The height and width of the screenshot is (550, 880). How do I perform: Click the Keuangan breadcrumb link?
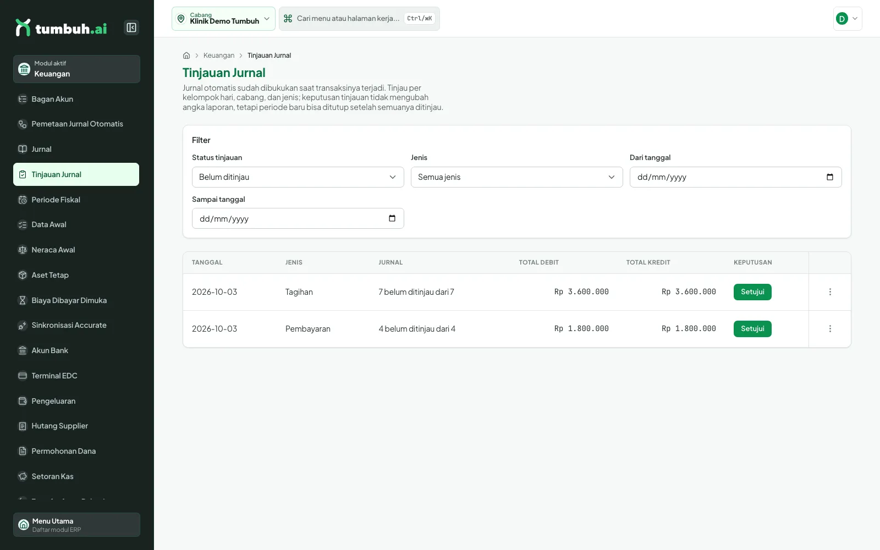pos(219,56)
